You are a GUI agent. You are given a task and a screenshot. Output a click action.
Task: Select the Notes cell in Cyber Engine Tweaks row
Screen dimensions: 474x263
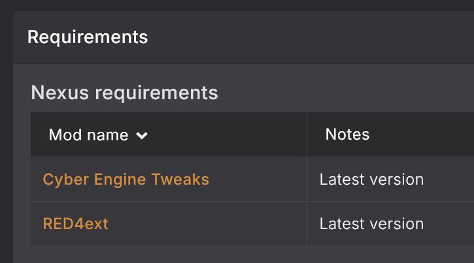click(390, 179)
